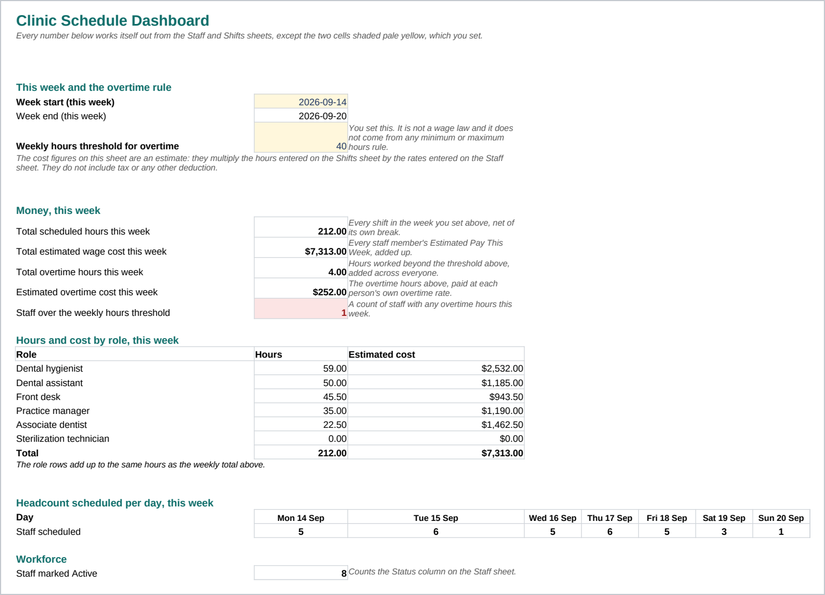Click the Clinic Schedule Dashboard title

(113, 21)
